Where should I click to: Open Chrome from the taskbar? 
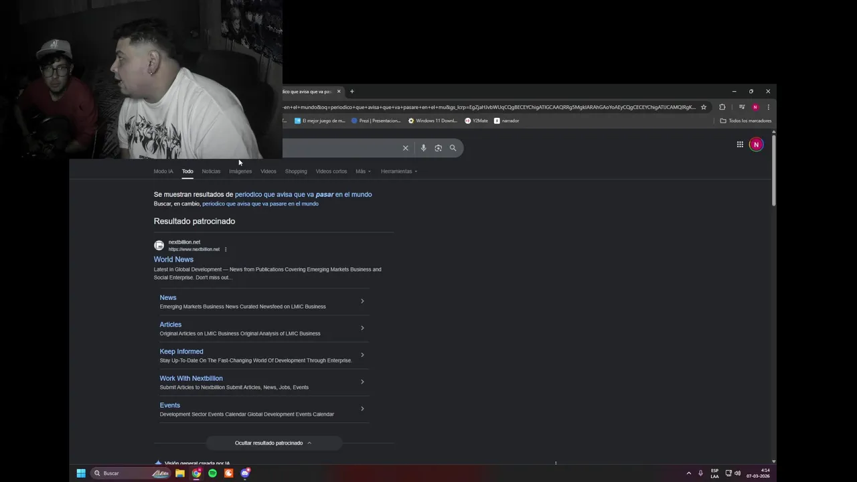point(196,473)
